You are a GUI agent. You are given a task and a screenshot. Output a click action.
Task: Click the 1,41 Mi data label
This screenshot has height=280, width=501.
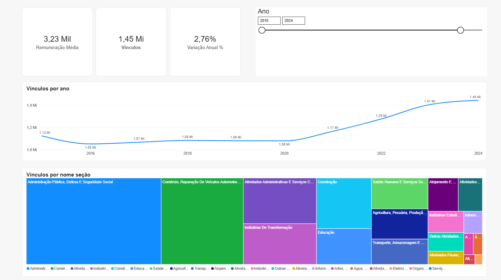click(429, 101)
